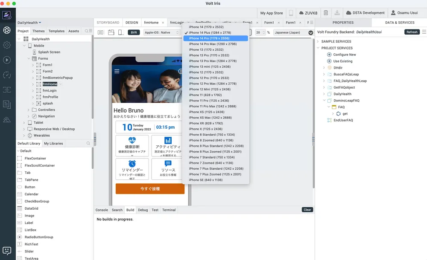Collapse DominoLeapFAQ service node
427x260 pixels.
click(325, 101)
